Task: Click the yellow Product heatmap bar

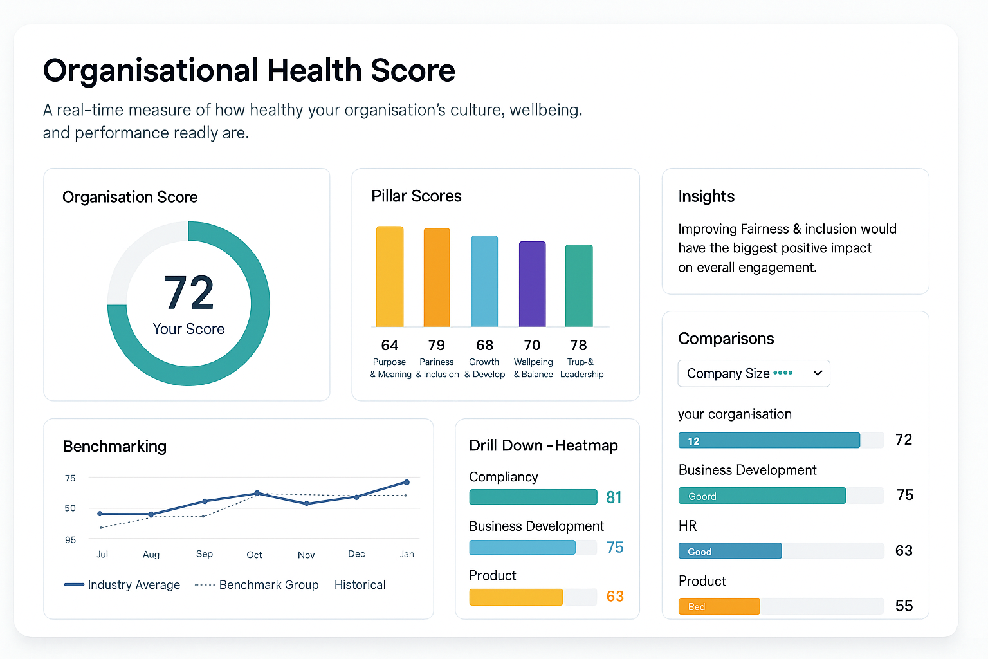Action: coord(516,597)
